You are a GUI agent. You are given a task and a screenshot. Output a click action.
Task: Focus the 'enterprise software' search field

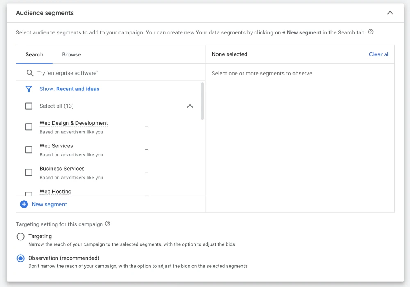[x=111, y=73]
